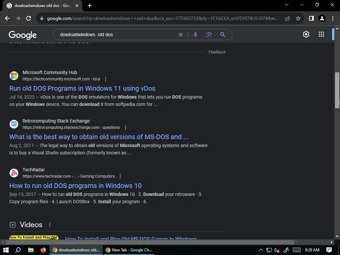Go to Google homepage logo
This screenshot has width=340, height=255.
click(x=23, y=35)
